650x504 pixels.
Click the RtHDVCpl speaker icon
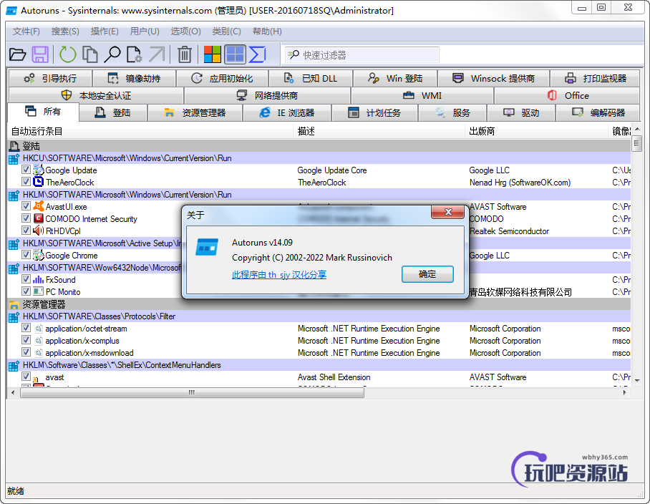pyautogui.click(x=38, y=231)
